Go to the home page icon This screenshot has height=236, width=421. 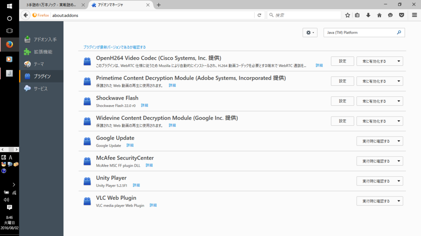tap(379, 15)
